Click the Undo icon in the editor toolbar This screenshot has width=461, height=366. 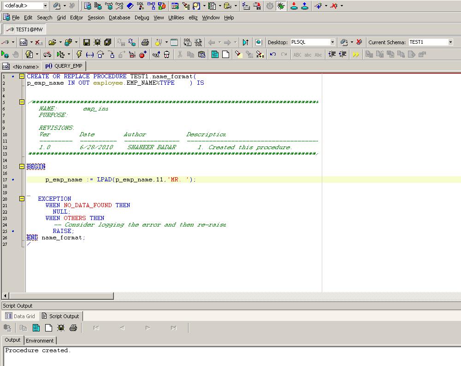click(273, 54)
